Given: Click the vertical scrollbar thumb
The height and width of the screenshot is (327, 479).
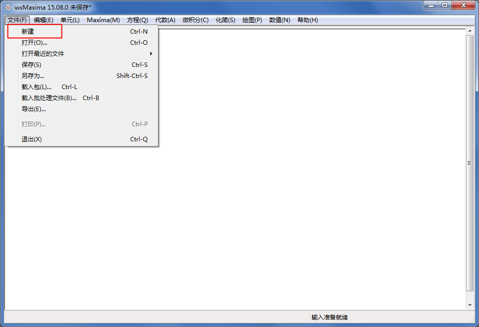Looking at the screenshot, I should tap(470, 163).
